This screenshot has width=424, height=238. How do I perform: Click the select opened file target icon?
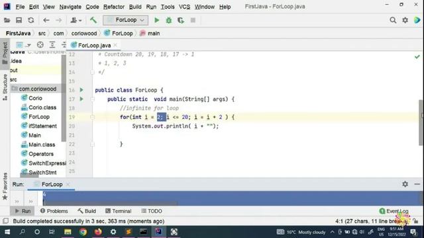point(40,45)
